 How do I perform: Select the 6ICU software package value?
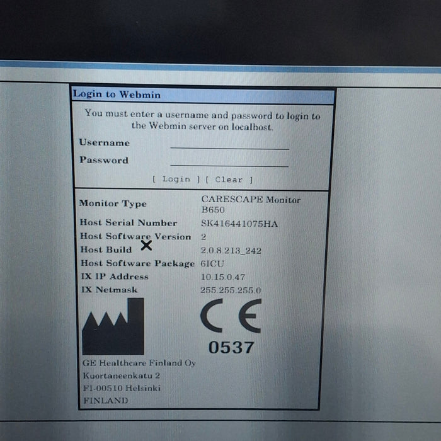coord(212,263)
